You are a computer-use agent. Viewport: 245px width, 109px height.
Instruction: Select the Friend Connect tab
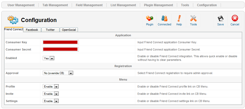(x=14, y=29)
